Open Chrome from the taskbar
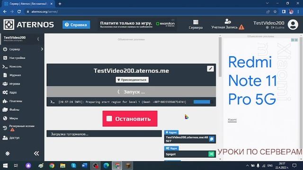303x170 pixels. coord(52,166)
